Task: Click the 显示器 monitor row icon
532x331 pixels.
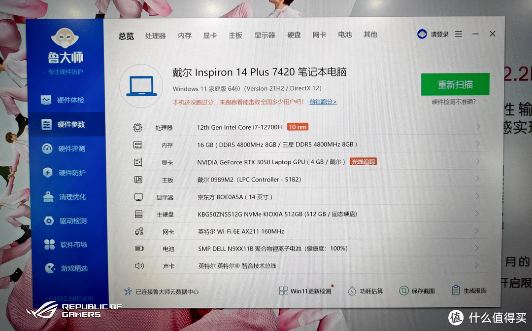Action: point(138,197)
